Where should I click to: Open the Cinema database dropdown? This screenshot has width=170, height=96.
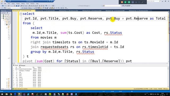(x=14, y=8)
